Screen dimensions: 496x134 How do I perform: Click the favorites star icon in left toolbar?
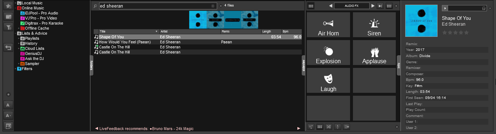(x=8, y=6)
